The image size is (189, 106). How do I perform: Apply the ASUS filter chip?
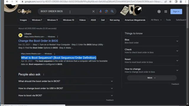click(93, 20)
